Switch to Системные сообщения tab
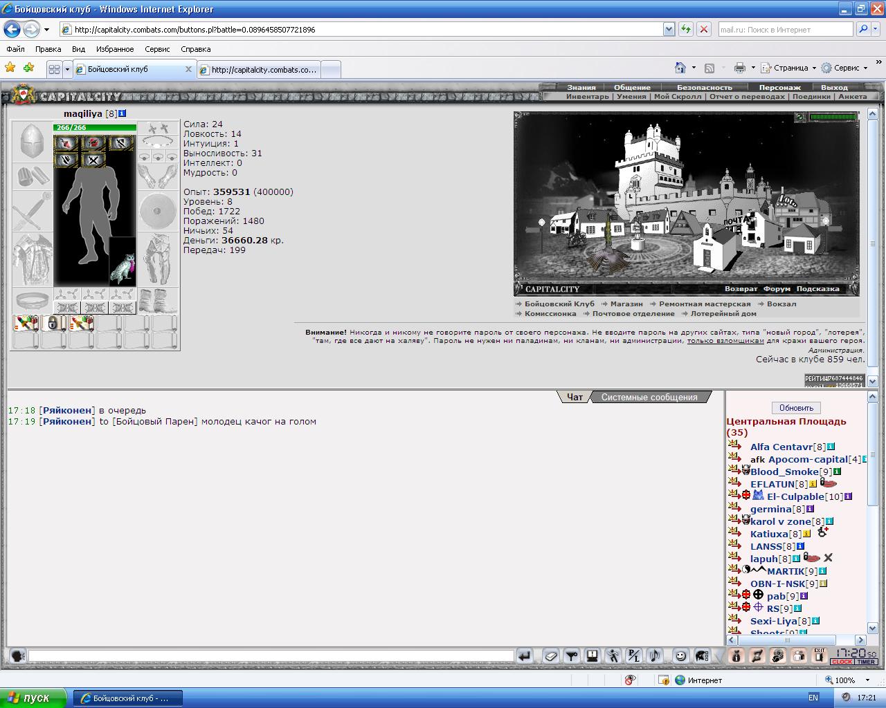The width and height of the screenshot is (886, 708). (x=649, y=397)
